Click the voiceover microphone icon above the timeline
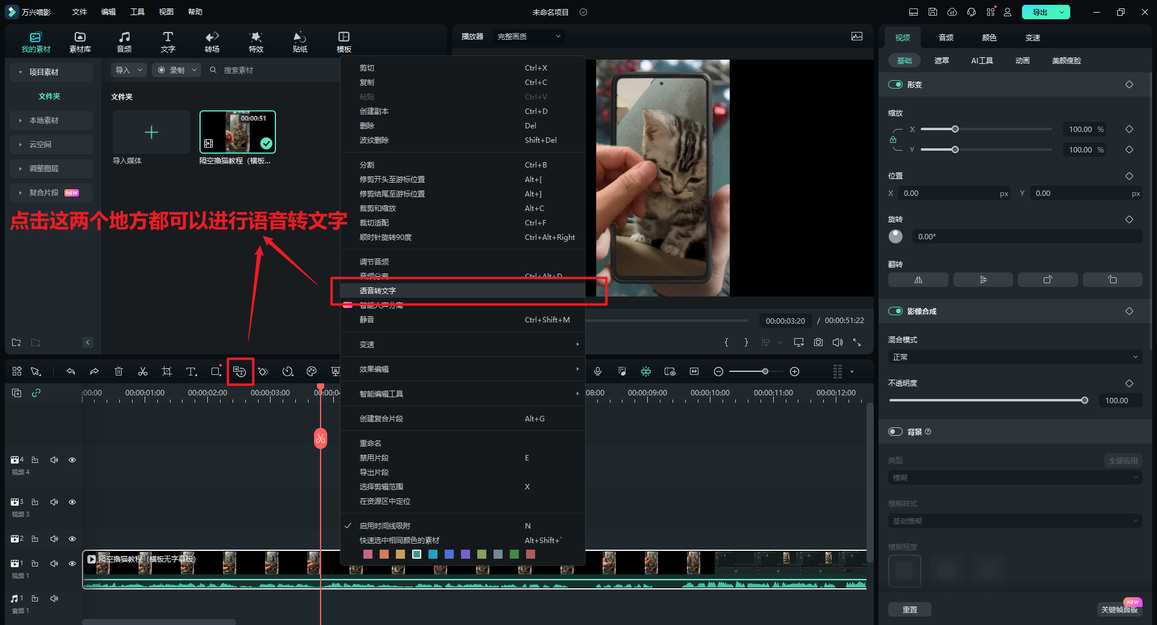 tap(597, 371)
